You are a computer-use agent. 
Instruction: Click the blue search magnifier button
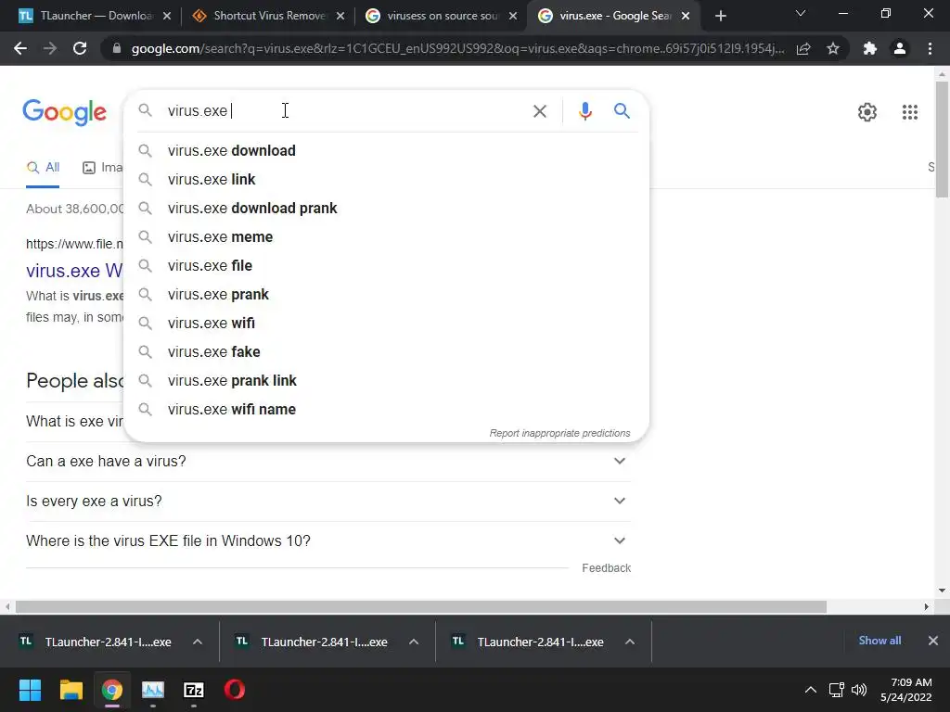click(x=622, y=111)
